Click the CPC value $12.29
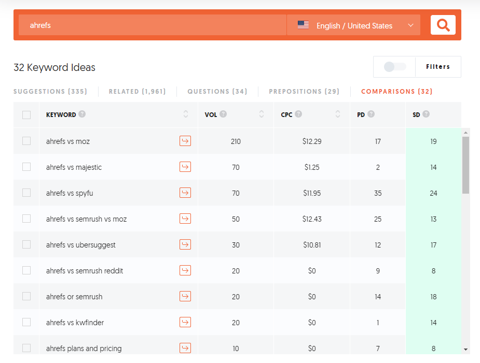480x363 pixels. (312, 141)
